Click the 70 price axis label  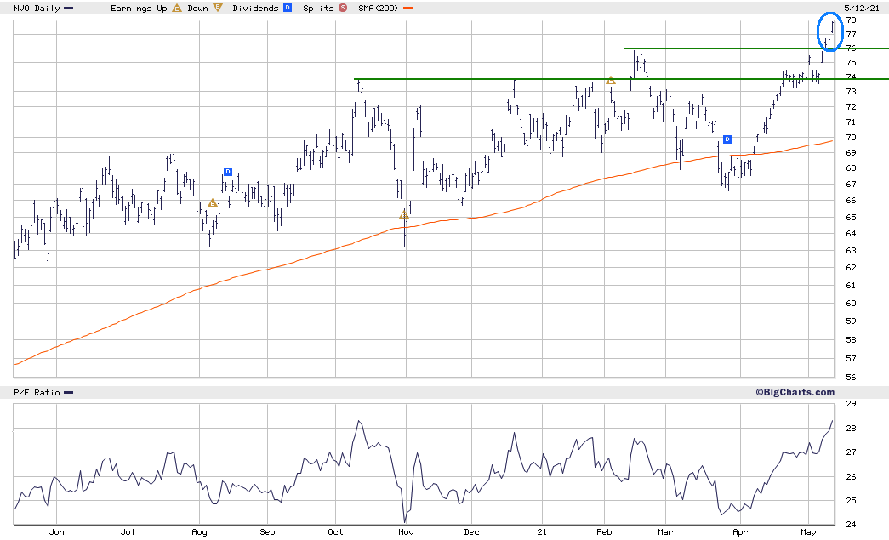point(851,137)
